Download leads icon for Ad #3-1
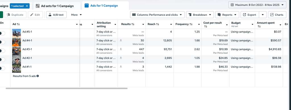Screen dimensions: 291x110 (x=121, y=49)
